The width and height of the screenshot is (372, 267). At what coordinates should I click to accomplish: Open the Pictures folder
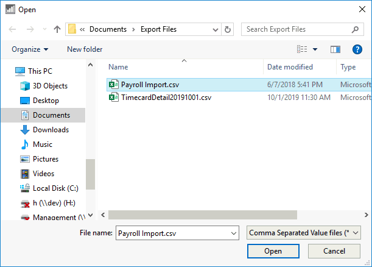click(45, 159)
